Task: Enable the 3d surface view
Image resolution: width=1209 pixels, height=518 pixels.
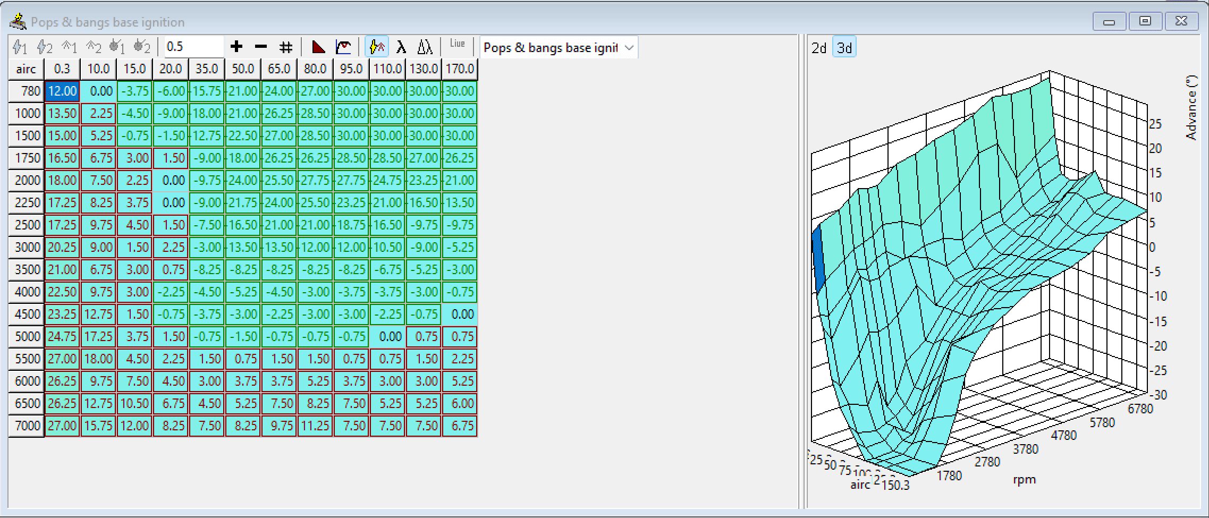Action: pyautogui.click(x=844, y=47)
